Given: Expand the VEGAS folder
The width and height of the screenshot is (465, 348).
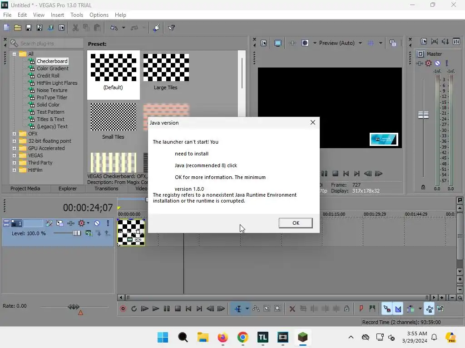Looking at the screenshot, I should [x=14, y=155].
